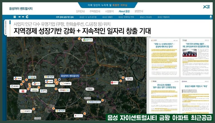This screenshot has height=123, width=215.
Task: Click the Coupang logo label on map
Action: tap(64, 90)
